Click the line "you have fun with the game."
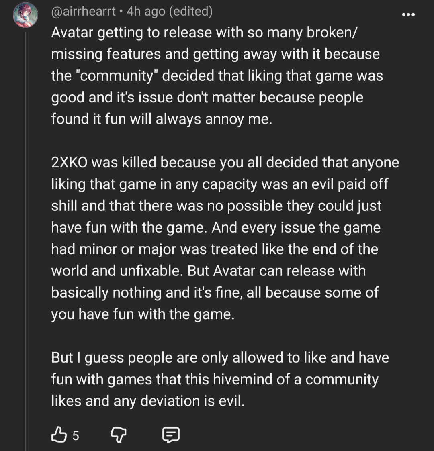Viewport: 434px width, 451px height. [143, 314]
